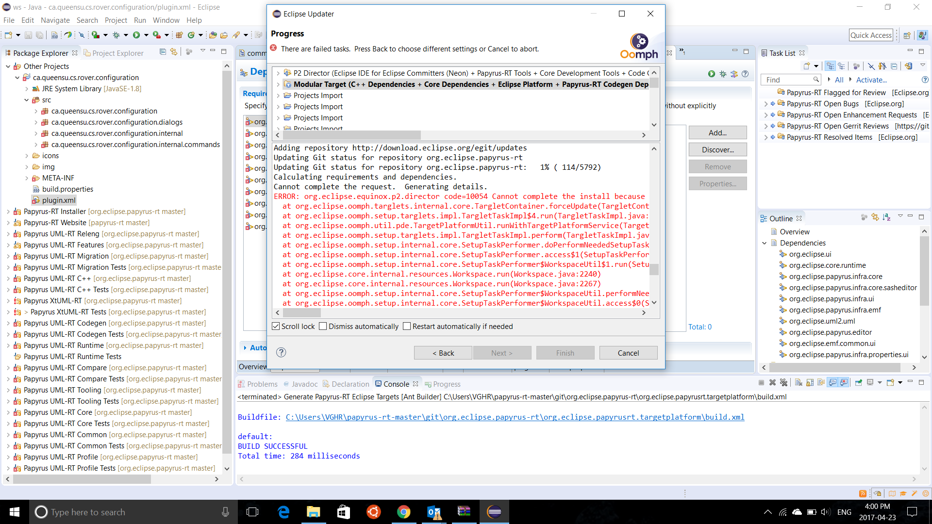Click Pin Console icon
This screenshot has height=524, width=932.
tap(858, 383)
